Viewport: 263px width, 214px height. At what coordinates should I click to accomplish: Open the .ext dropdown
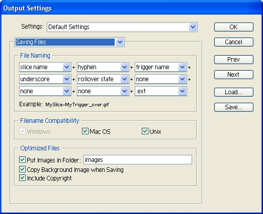tap(161, 91)
